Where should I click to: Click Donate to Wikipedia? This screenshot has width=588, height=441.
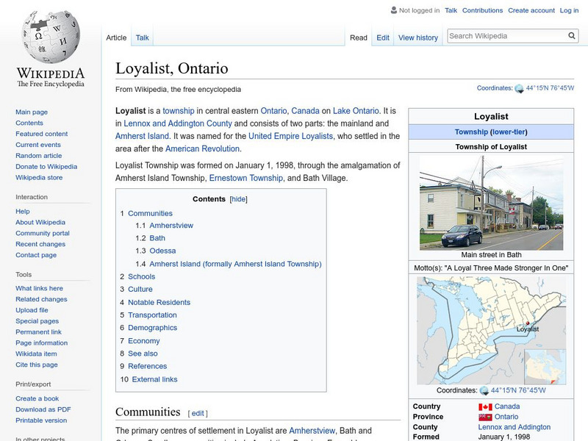coord(46,166)
